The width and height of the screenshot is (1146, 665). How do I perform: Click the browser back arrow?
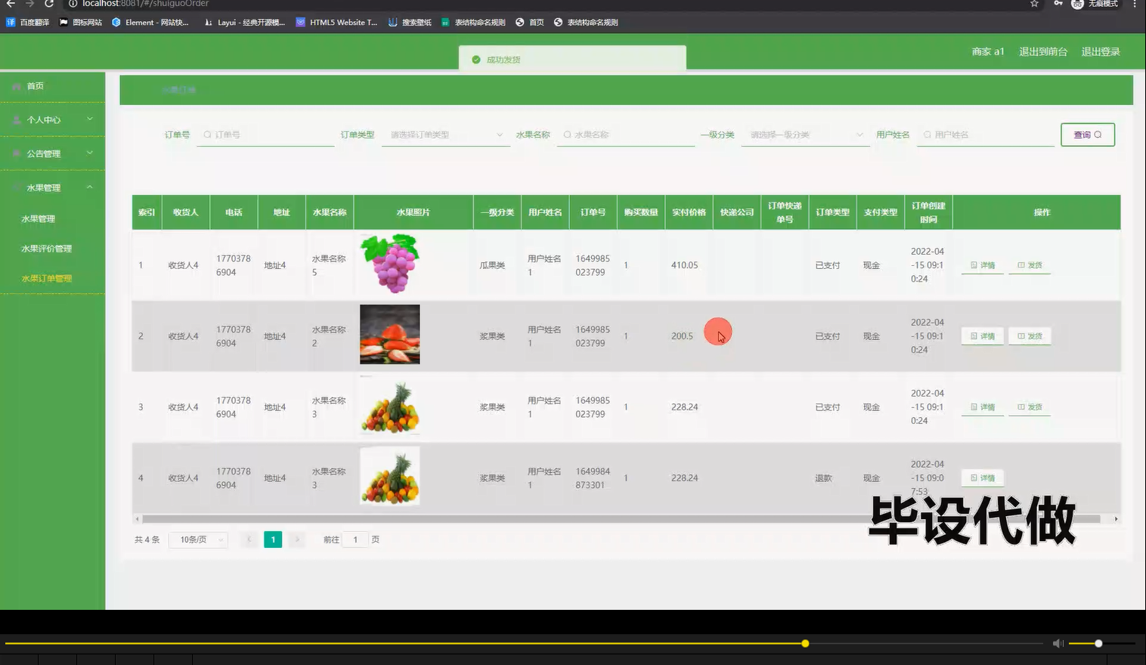11,4
